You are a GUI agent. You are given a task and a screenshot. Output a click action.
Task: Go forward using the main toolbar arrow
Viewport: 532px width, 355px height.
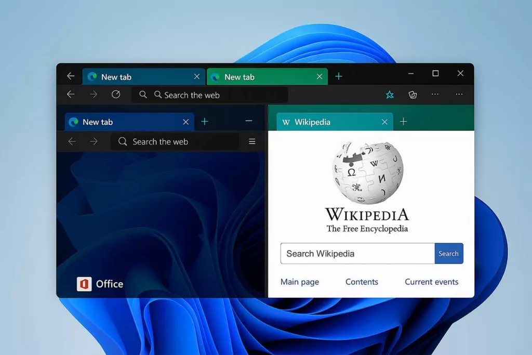(94, 95)
